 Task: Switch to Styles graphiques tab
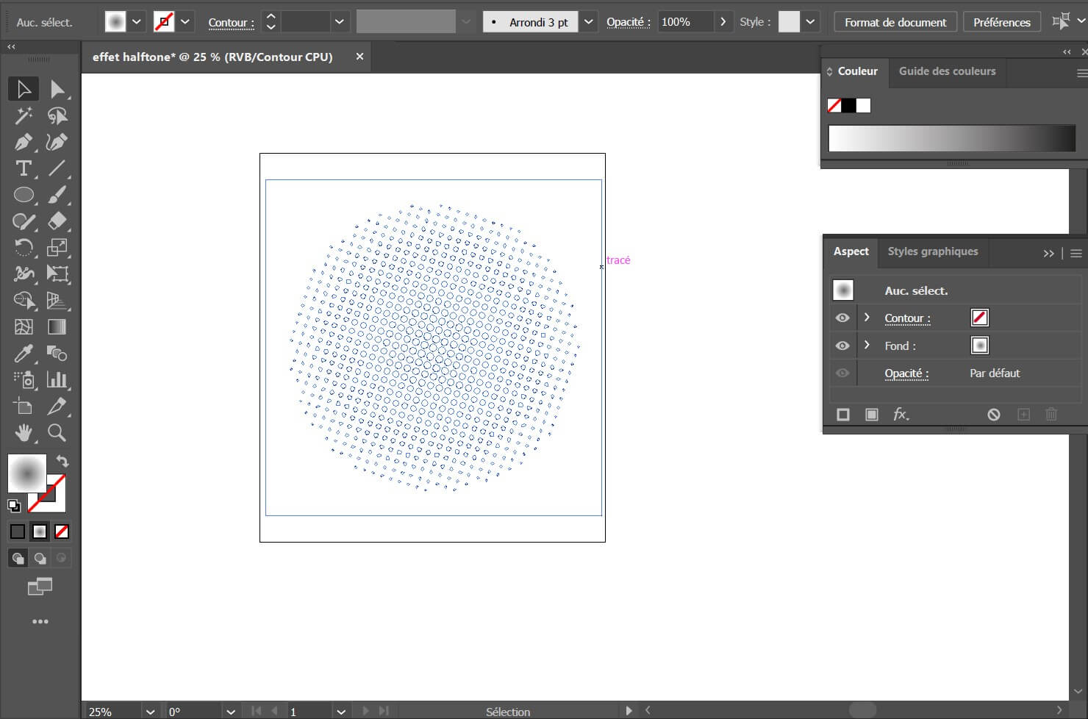(933, 251)
